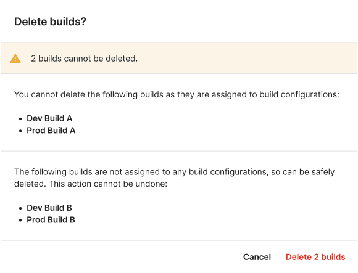Click the empty beige area of the warning banner
The height and width of the screenshot is (273, 358).
[246, 59]
